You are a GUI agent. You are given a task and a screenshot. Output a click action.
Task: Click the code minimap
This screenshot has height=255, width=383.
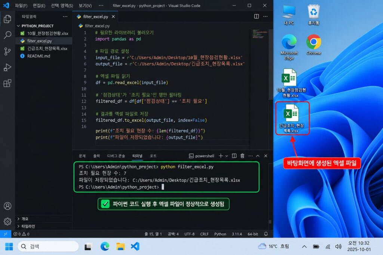click(x=260, y=34)
